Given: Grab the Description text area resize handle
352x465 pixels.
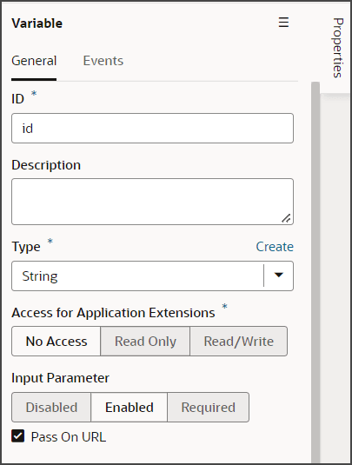Looking at the screenshot, I should [286, 218].
